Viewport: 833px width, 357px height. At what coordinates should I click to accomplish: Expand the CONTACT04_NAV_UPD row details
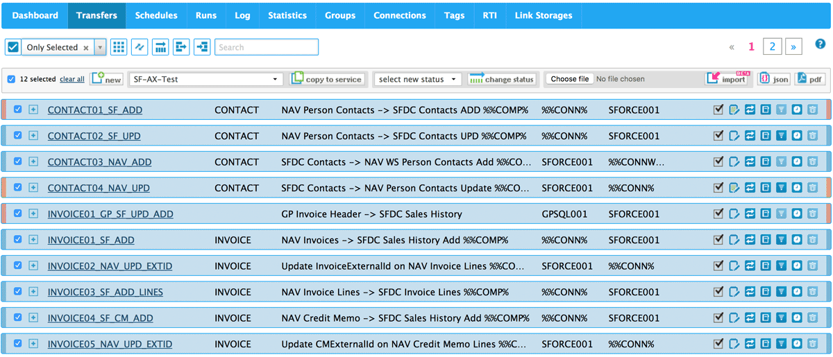[x=33, y=188]
